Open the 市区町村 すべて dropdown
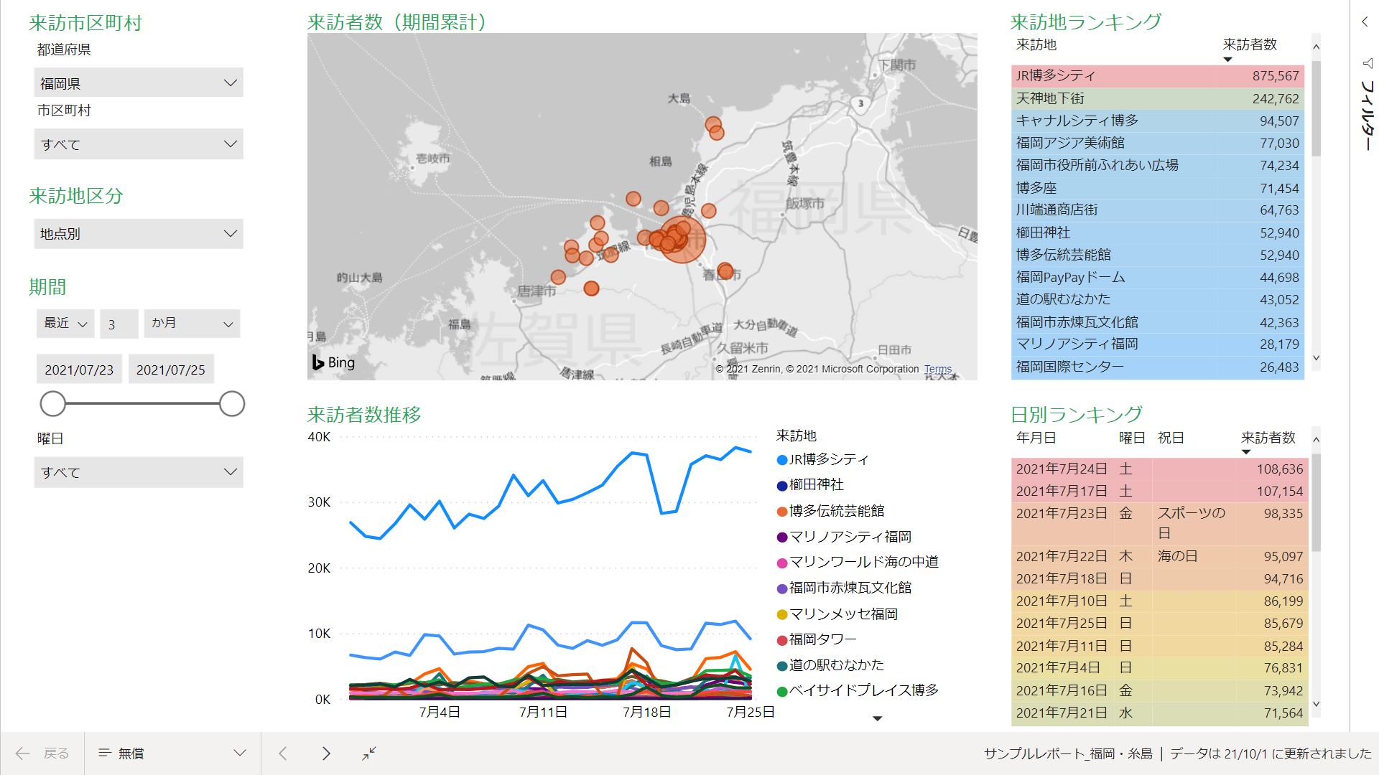Viewport: 1379px width, 775px height. tap(139, 144)
